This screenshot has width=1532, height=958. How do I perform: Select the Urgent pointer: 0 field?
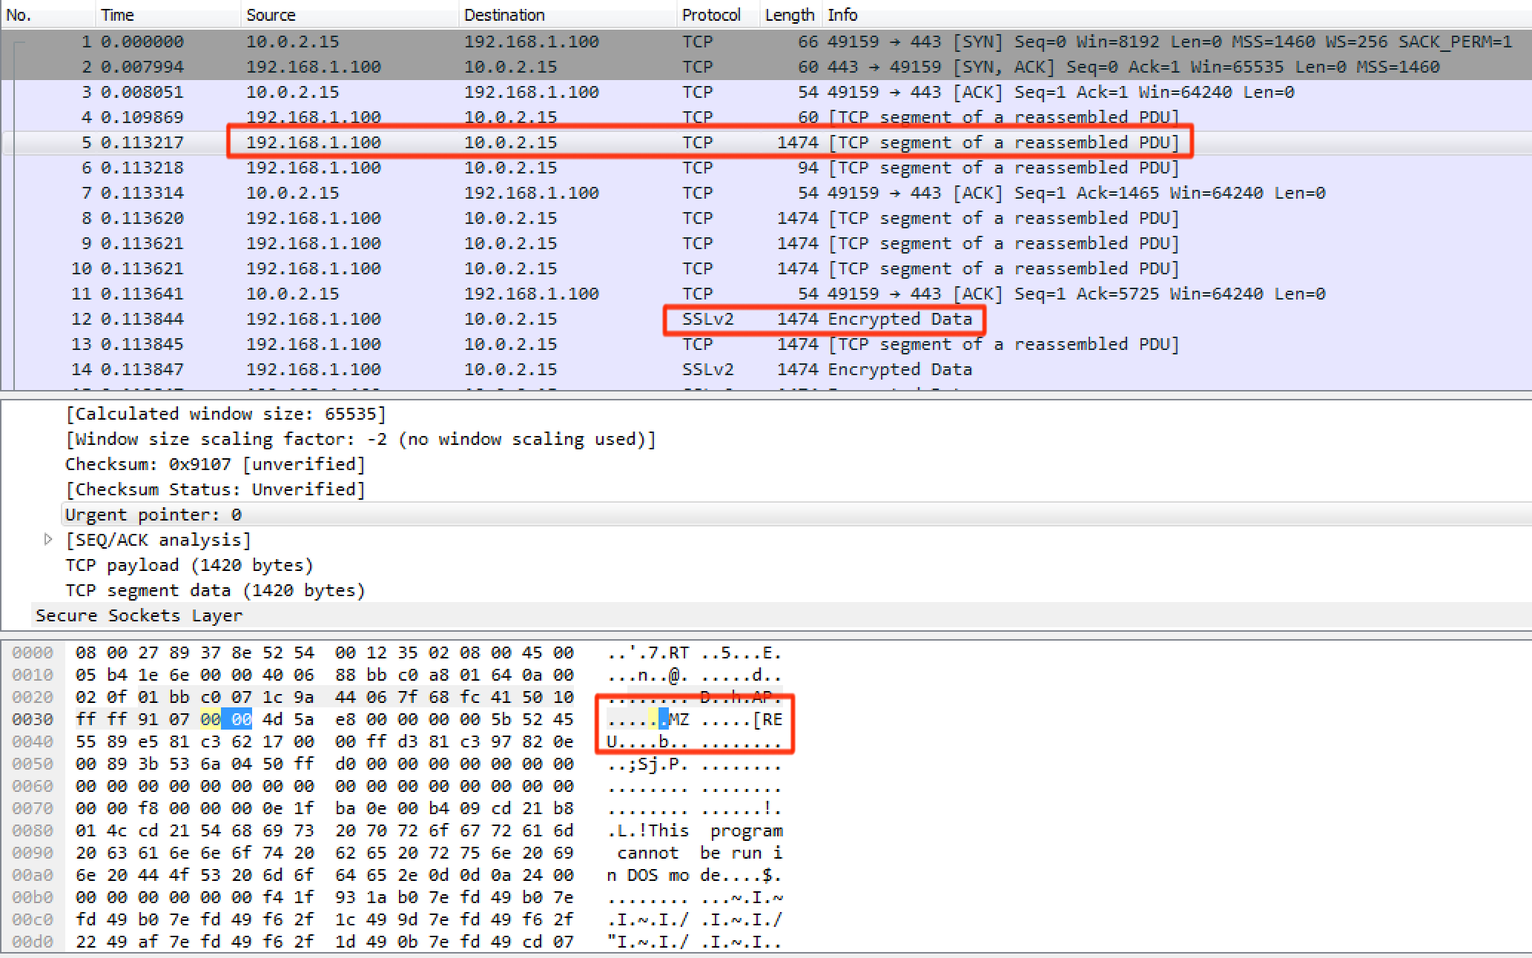153,515
